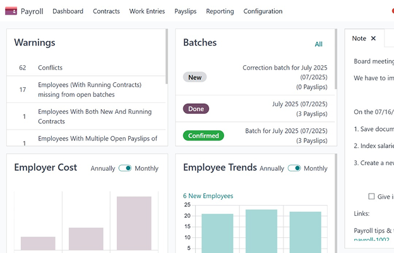Check the 'Give' checkbox in note
This screenshot has height=253, width=394.
pos(371,197)
